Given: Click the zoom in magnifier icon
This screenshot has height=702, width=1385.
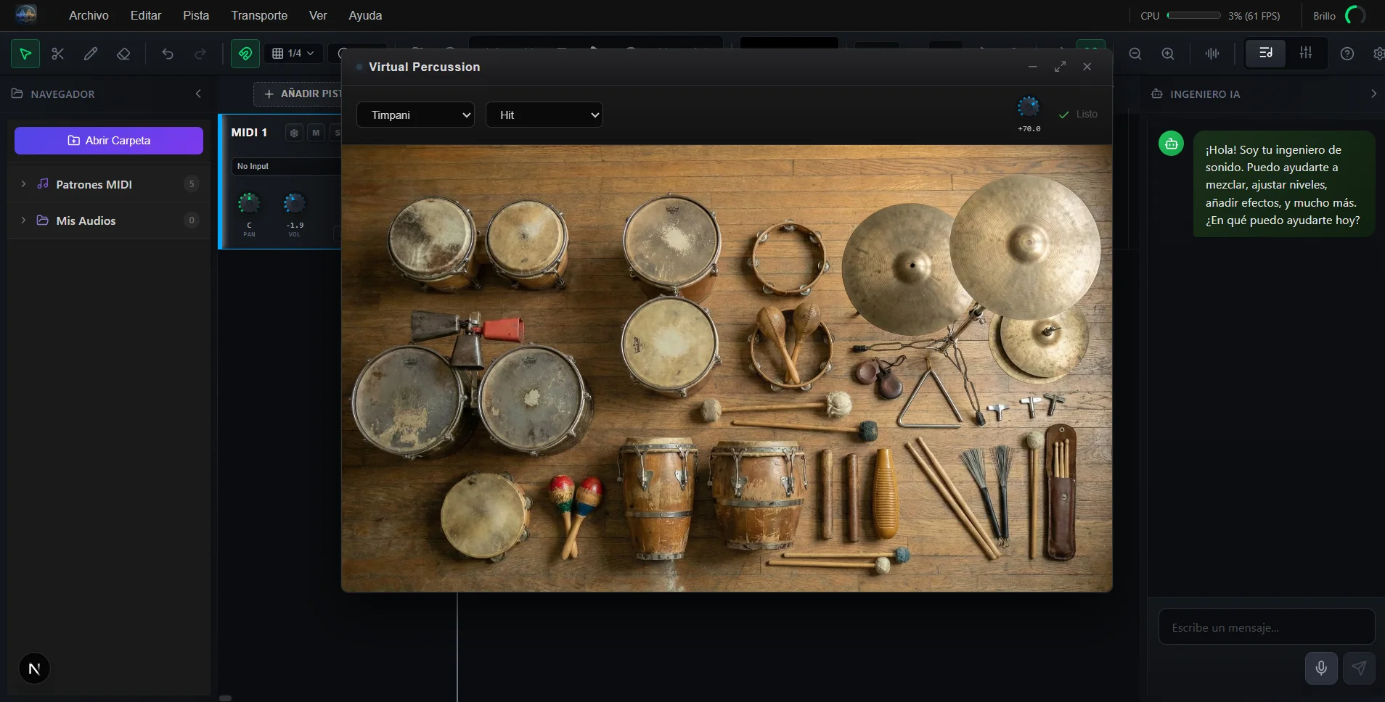Looking at the screenshot, I should [x=1168, y=54].
